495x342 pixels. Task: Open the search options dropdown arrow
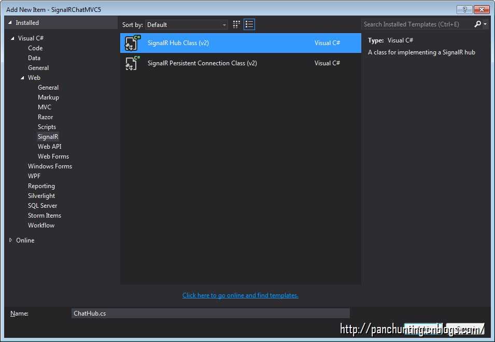[x=485, y=24]
